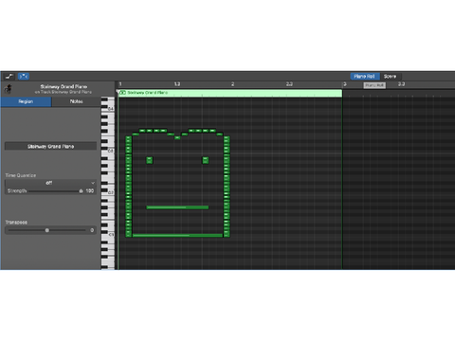Click the Transpose value 0
Image resolution: width=455 pixels, height=341 pixels.
point(92,230)
